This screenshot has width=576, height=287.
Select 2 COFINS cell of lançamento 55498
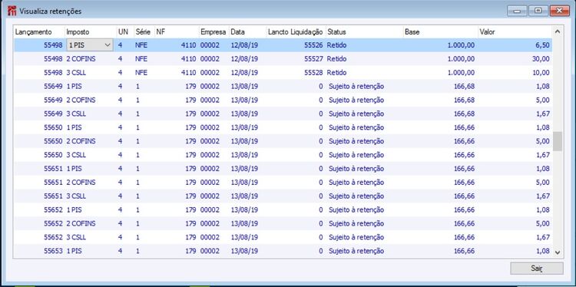tap(81, 59)
